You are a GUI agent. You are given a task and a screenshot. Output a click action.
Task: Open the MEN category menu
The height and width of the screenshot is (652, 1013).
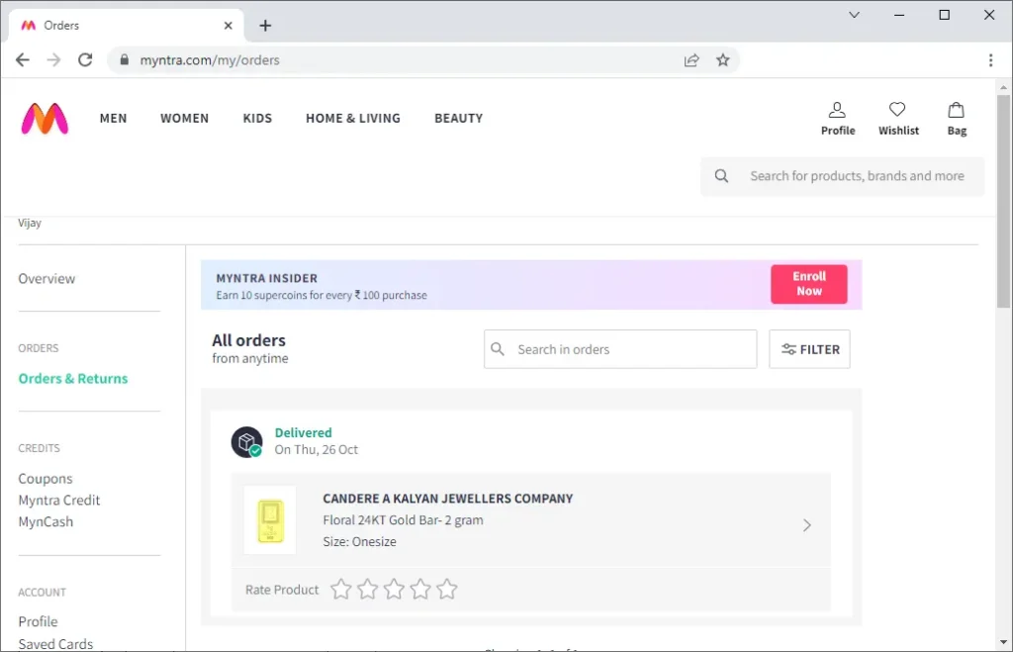tap(113, 119)
